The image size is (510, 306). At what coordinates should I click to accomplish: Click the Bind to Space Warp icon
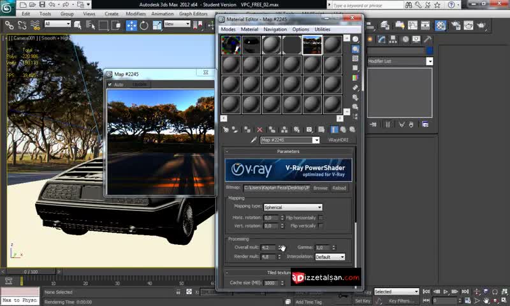(x=34, y=25)
